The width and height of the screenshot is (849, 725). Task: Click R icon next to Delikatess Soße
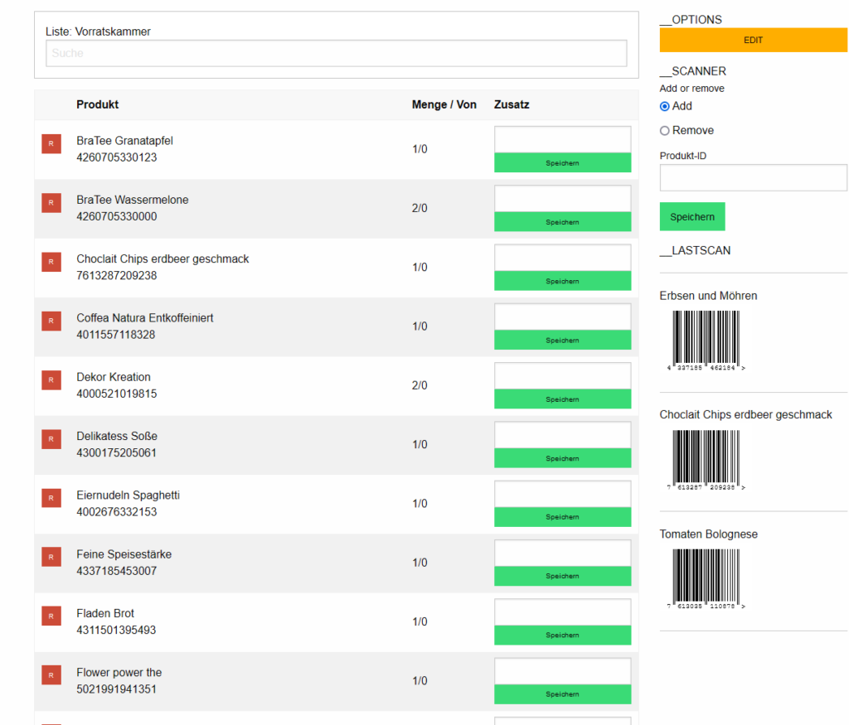[x=51, y=439]
